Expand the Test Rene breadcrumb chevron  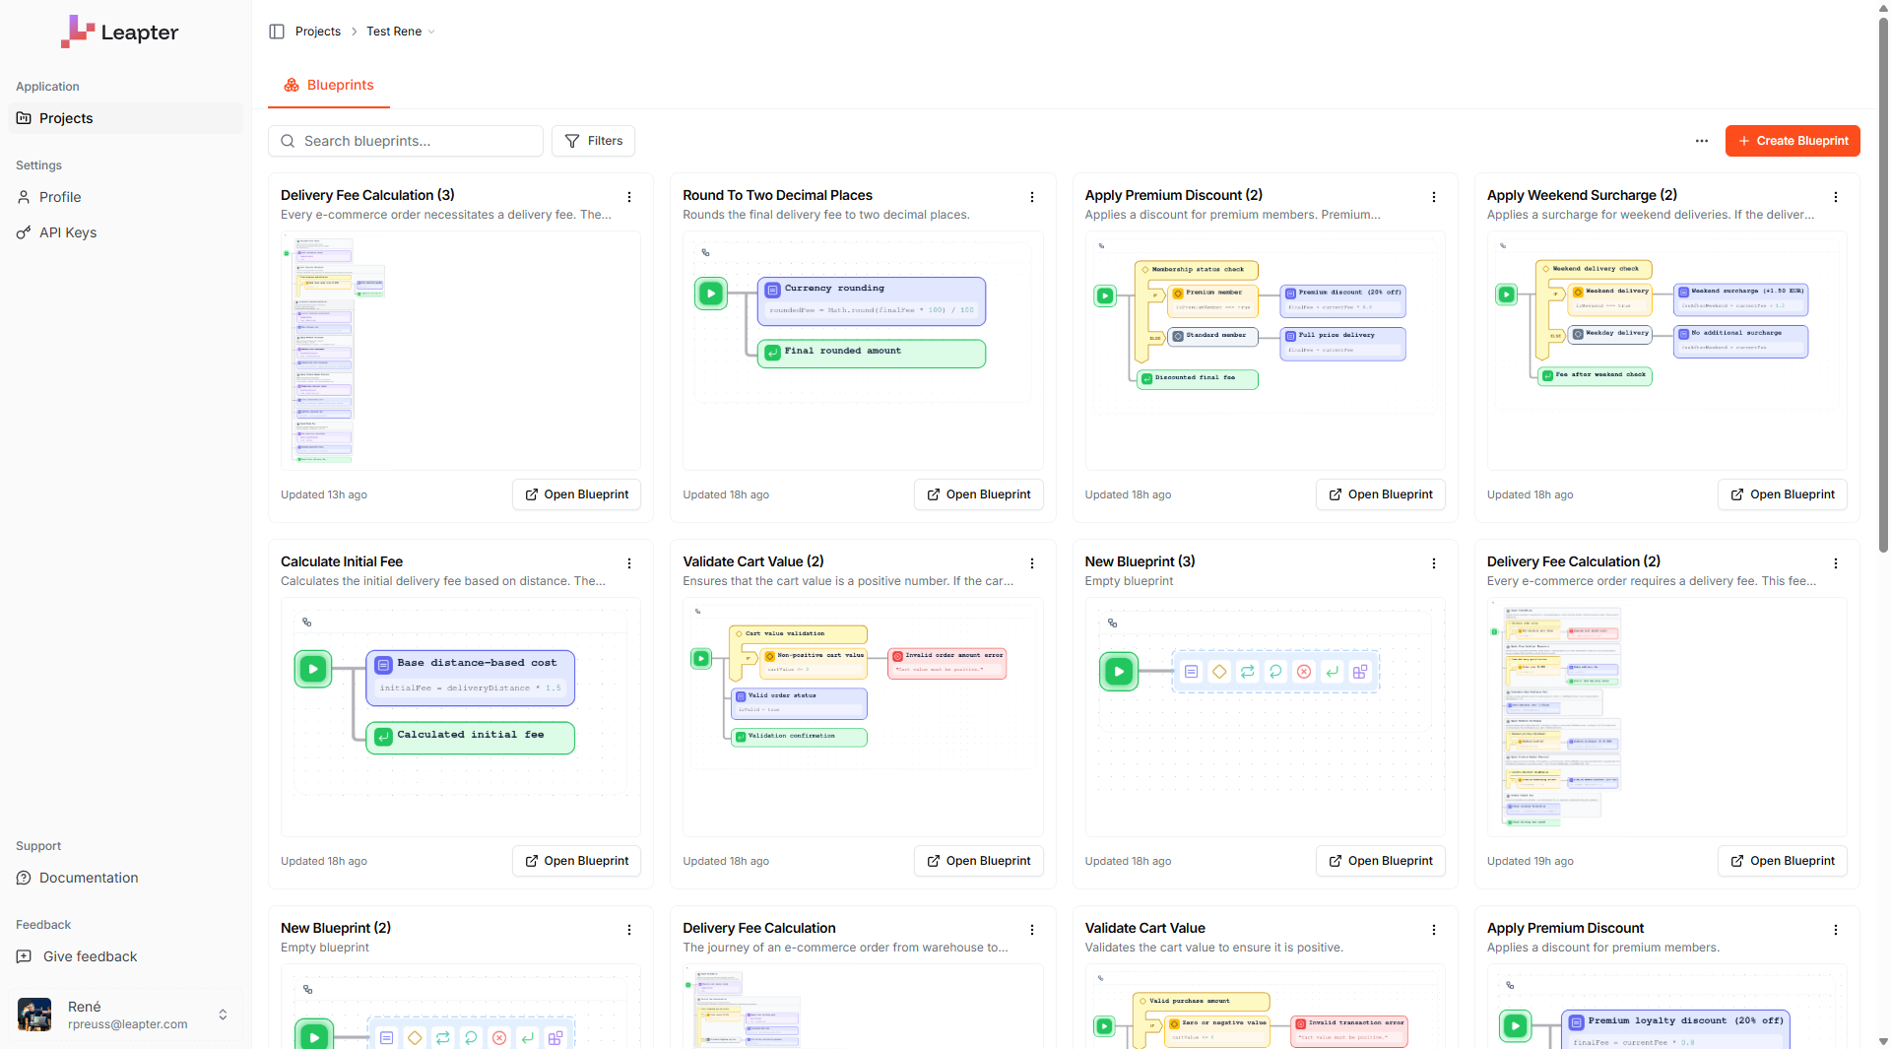[x=431, y=32]
